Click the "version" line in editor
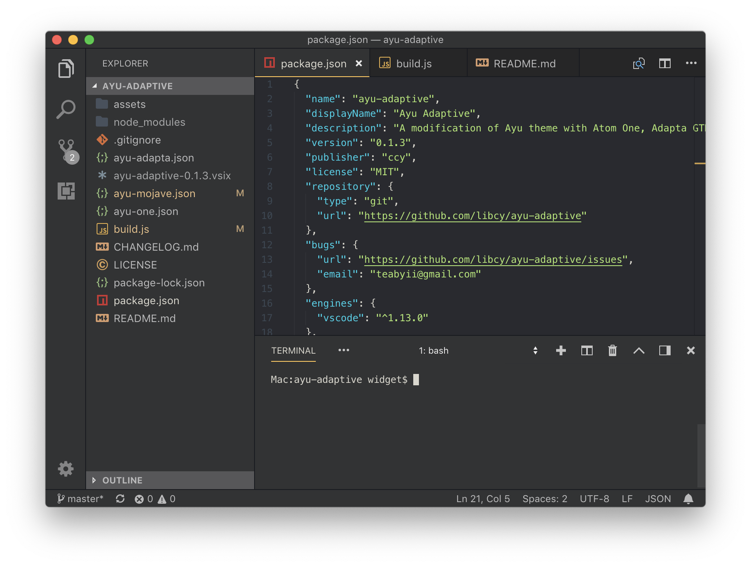The image size is (751, 567). 361,143
